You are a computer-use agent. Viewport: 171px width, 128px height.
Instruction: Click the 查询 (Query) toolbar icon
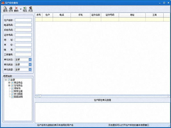5,9
